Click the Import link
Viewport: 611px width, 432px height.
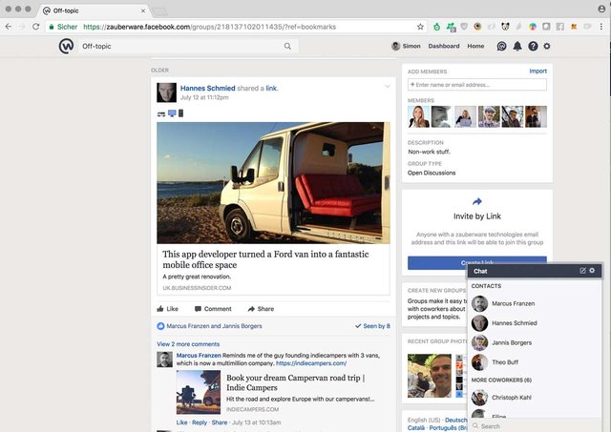pos(537,71)
